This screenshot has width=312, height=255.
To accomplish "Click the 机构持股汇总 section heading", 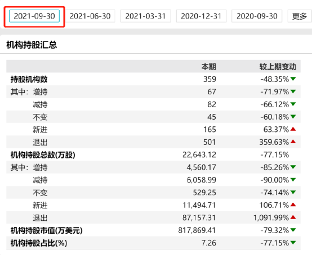I will [x=32, y=45].
